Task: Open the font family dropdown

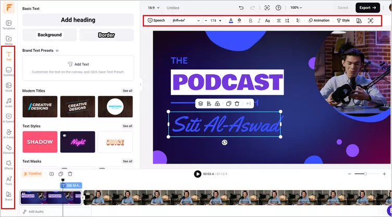Action: coord(186,20)
